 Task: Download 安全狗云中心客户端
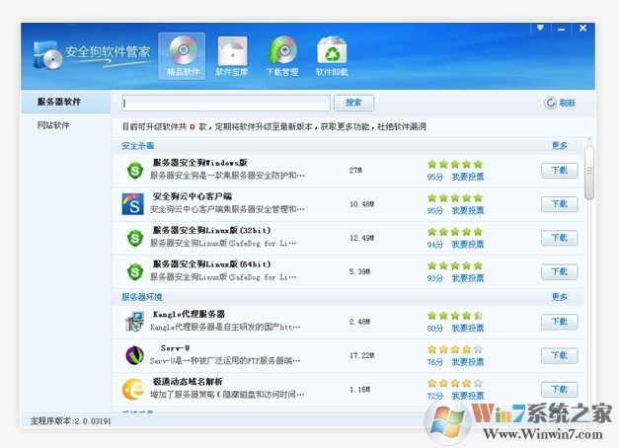click(559, 204)
